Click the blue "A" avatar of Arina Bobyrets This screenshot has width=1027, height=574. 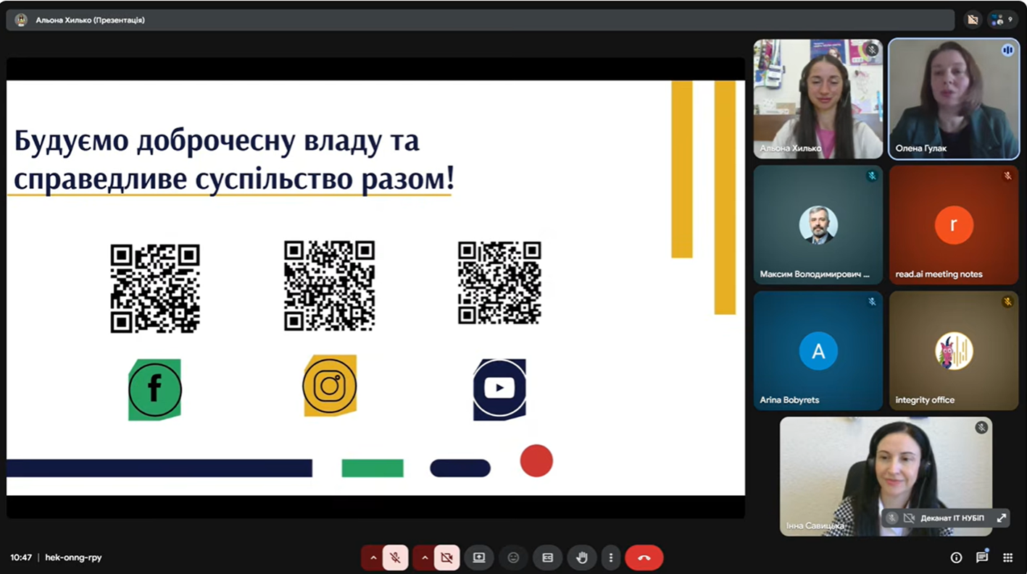[818, 351]
